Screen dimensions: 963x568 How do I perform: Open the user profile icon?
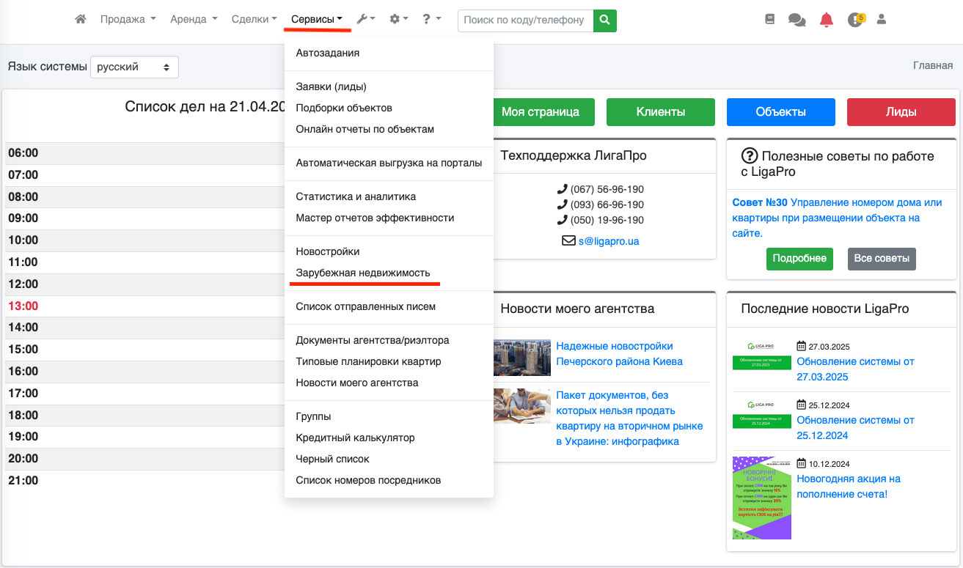tap(882, 20)
